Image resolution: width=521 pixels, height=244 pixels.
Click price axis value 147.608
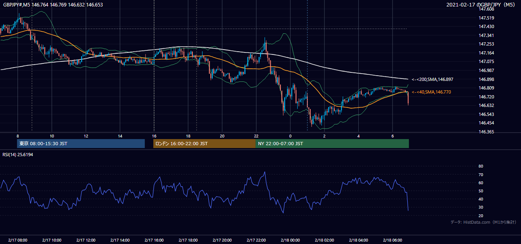[486, 9]
